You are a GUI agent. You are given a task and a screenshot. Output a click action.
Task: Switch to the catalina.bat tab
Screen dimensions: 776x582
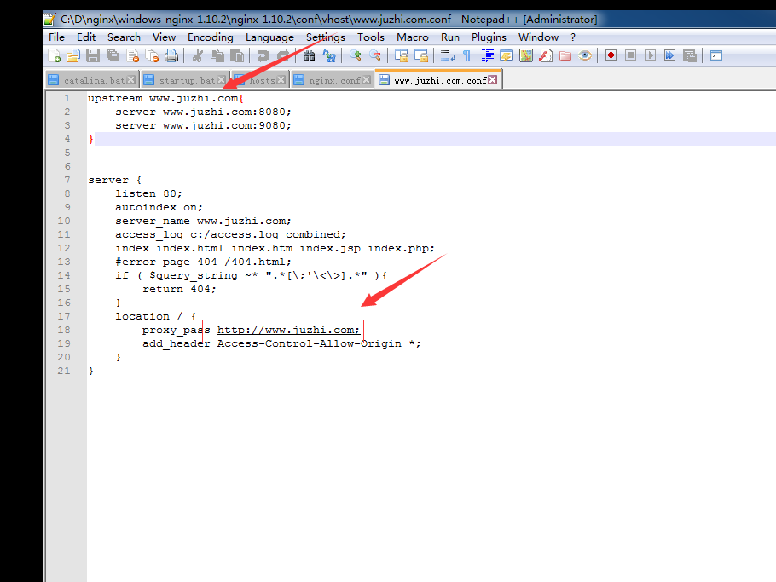(94, 80)
